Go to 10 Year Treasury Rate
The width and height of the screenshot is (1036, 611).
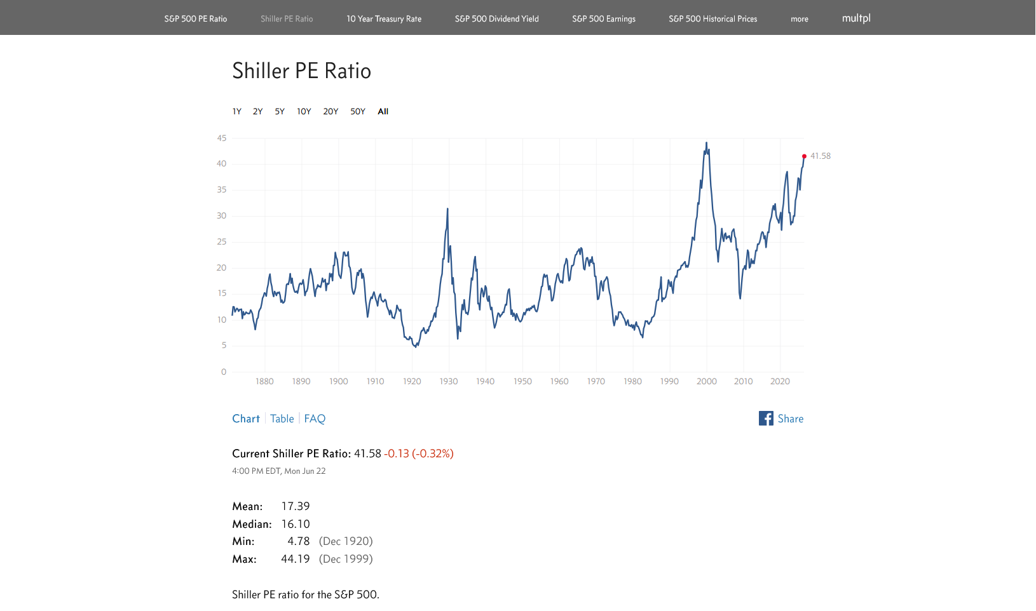tap(384, 19)
